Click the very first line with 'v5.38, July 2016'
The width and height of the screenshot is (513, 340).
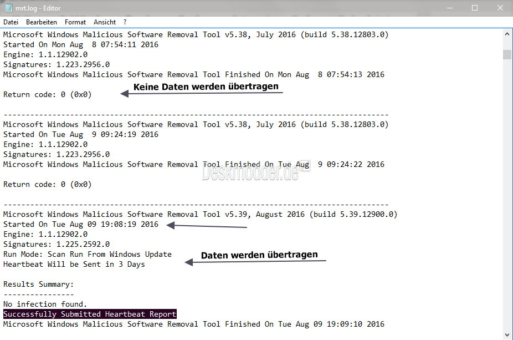[x=196, y=35]
